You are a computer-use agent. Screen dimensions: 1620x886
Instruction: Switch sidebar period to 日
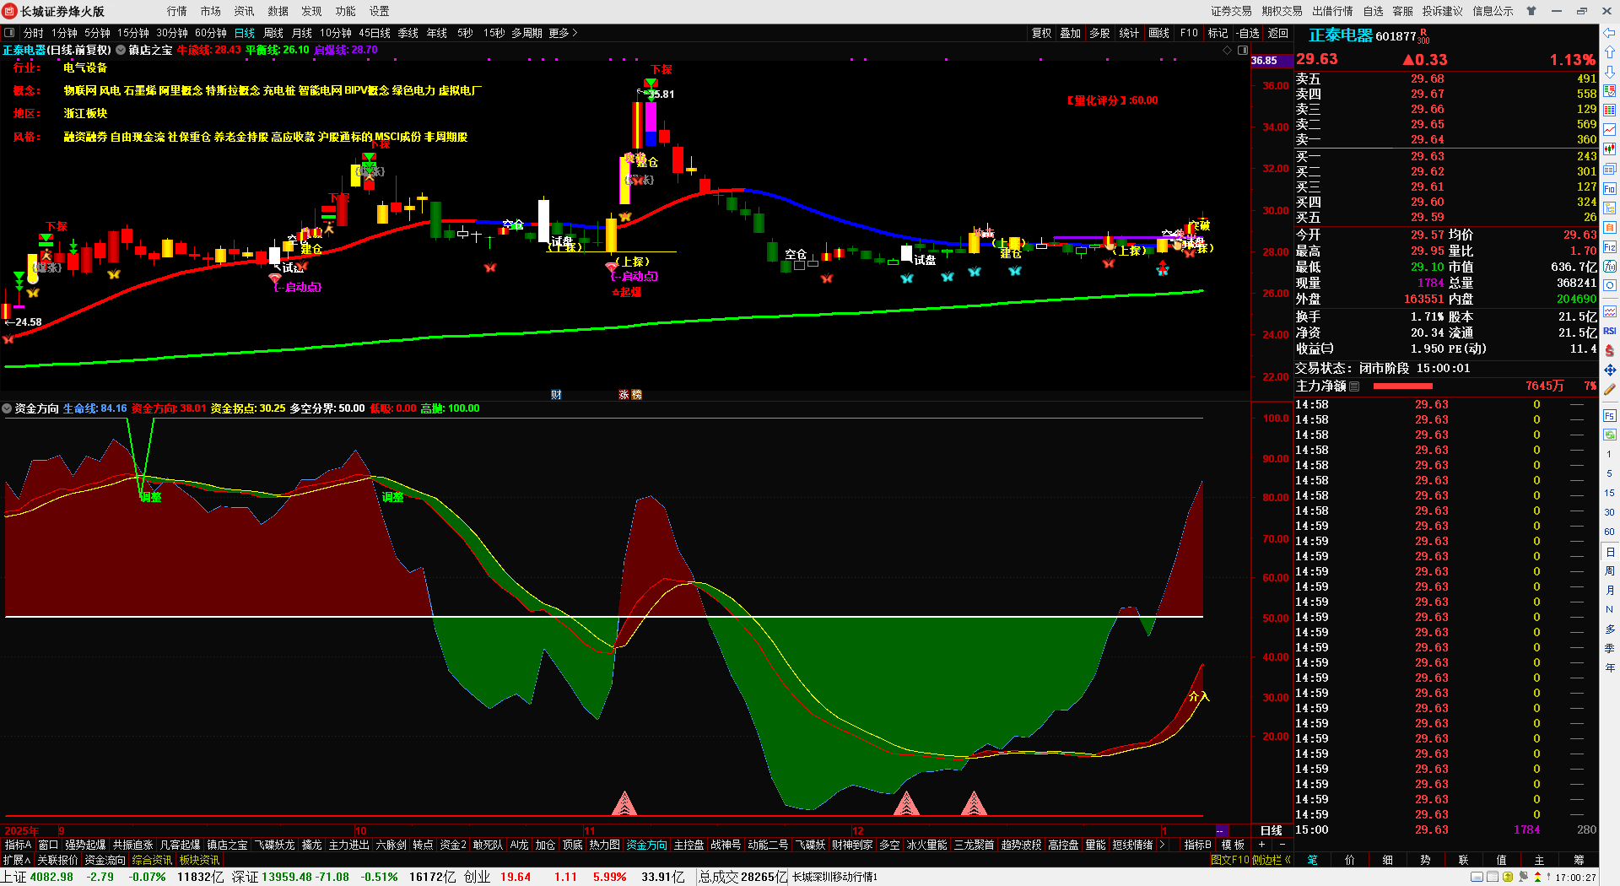pos(1610,551)
